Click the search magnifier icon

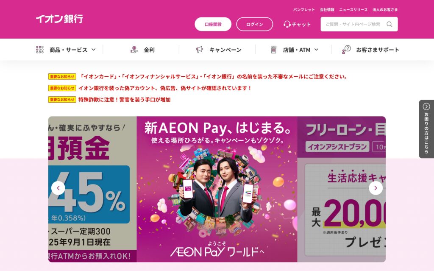pos(389,24)
